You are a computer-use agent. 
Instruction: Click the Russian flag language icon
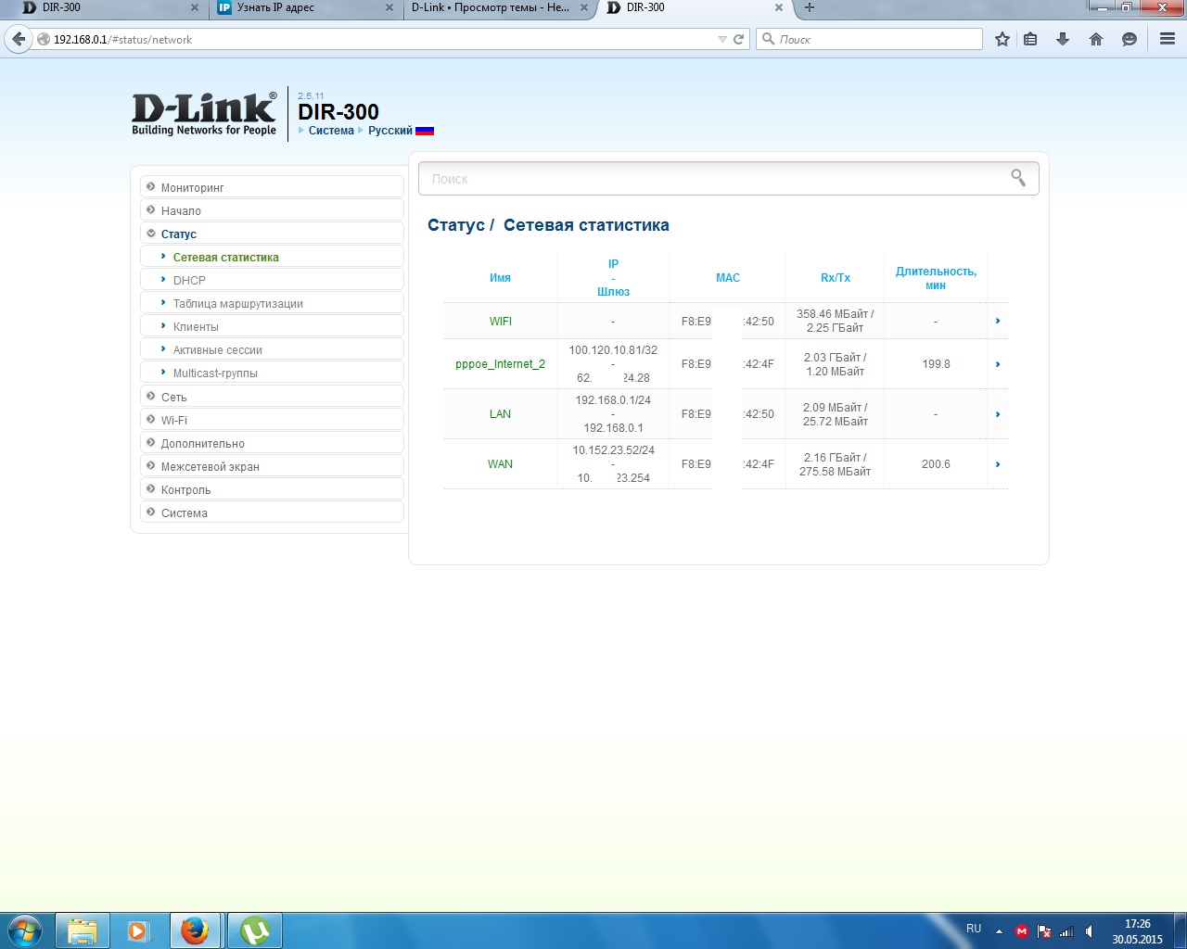425,131
